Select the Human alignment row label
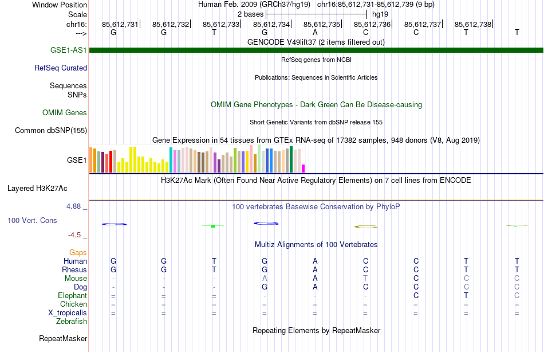The width and height of the screenshot is (544, 352). [x=75, y=261]
